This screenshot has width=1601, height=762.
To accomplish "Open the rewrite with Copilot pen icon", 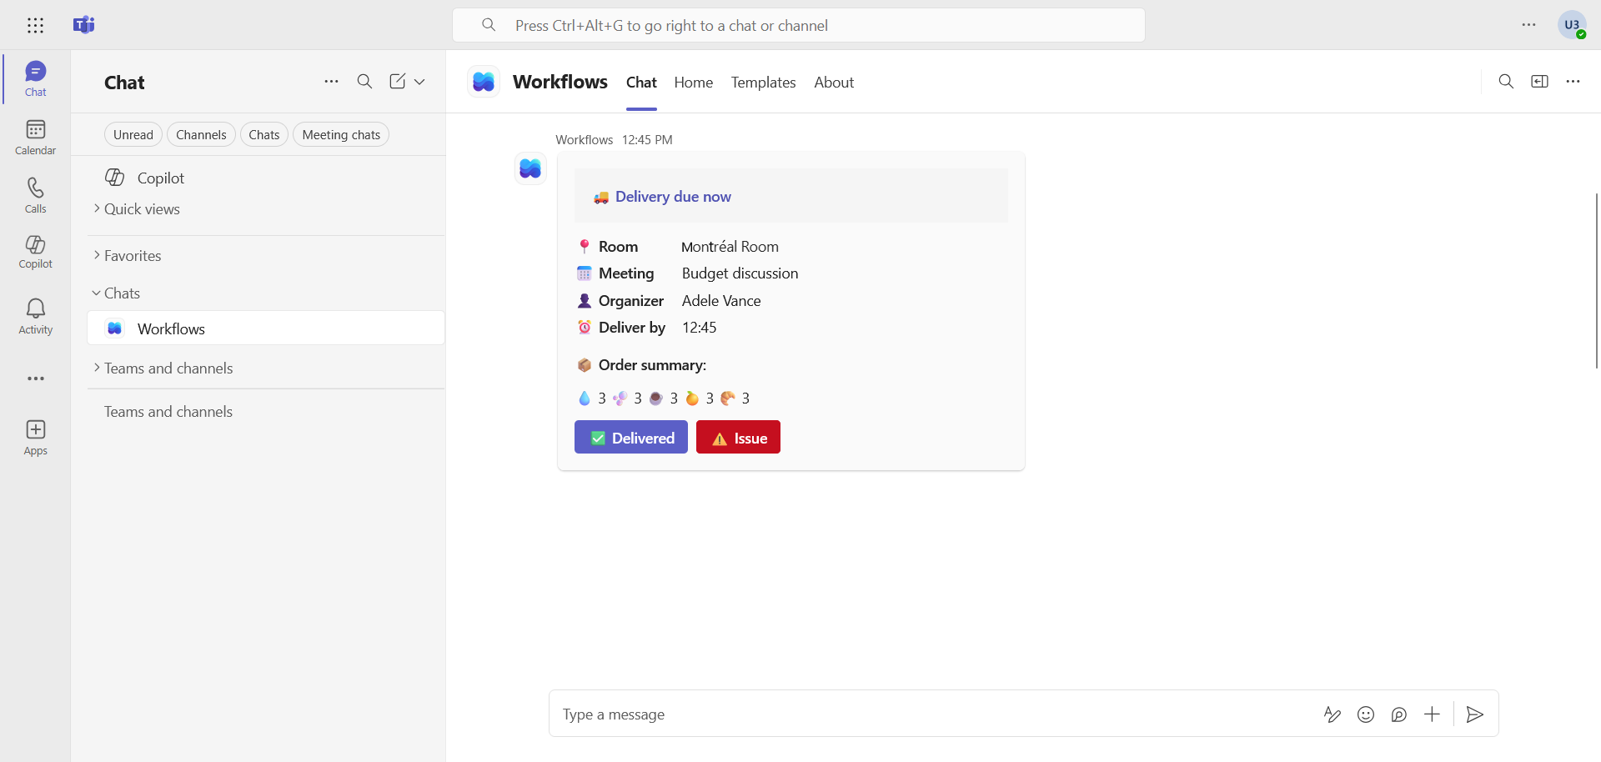I will coord(1332,714).
